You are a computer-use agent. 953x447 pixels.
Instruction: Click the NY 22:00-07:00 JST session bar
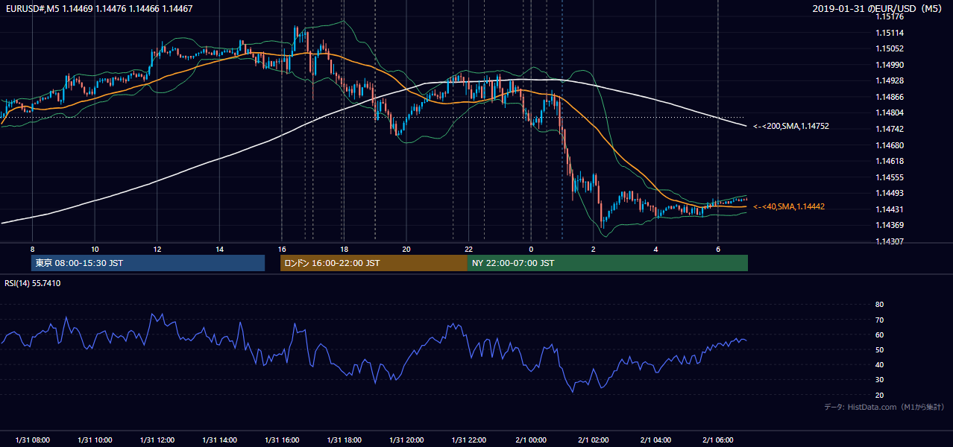tap(608, 263)
